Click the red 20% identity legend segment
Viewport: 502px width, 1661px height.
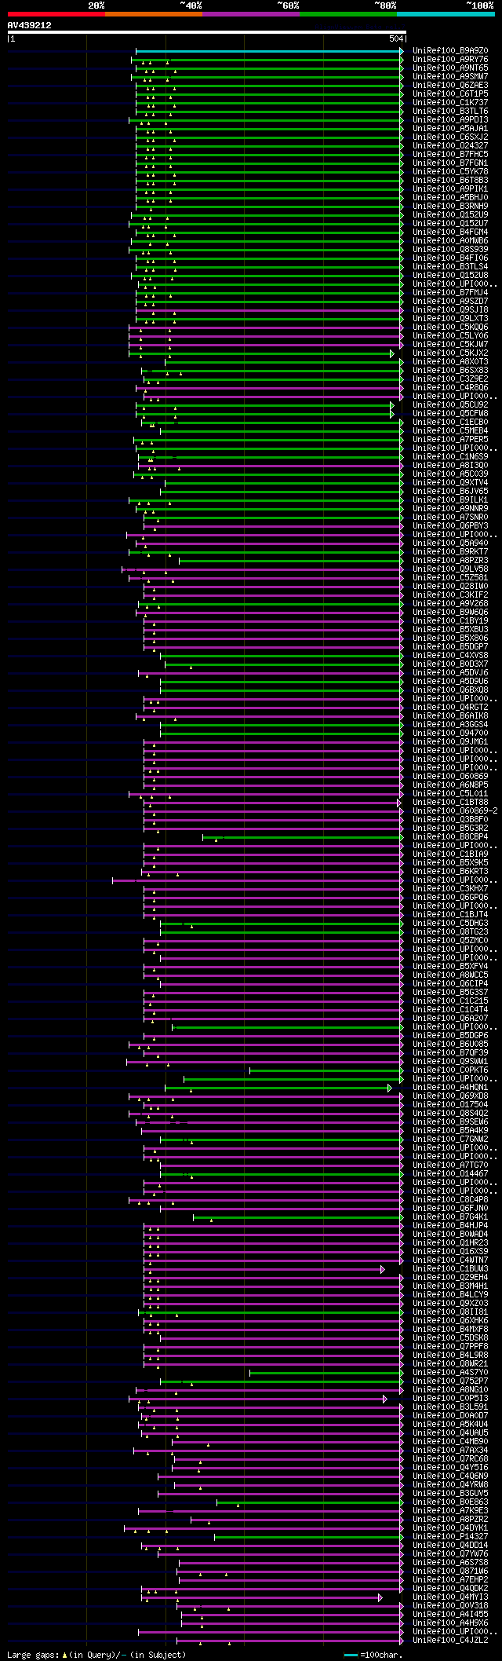[x=56, y=14]
